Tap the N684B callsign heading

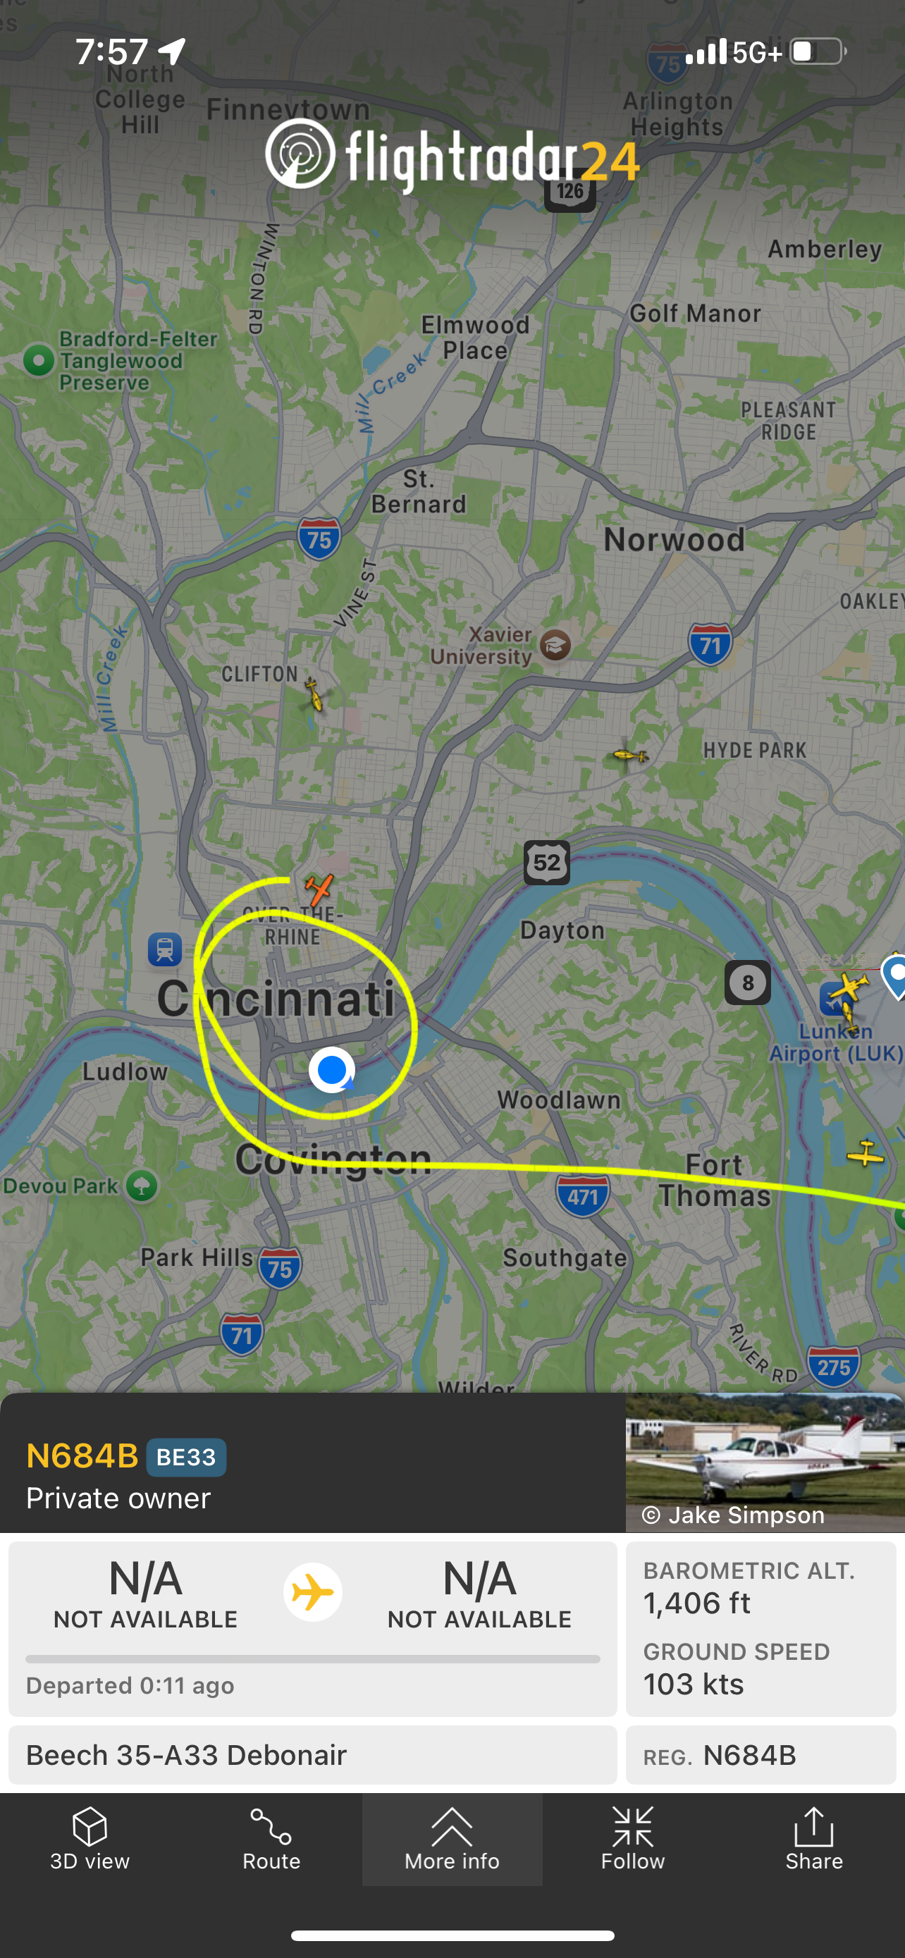coord(82,1456)
